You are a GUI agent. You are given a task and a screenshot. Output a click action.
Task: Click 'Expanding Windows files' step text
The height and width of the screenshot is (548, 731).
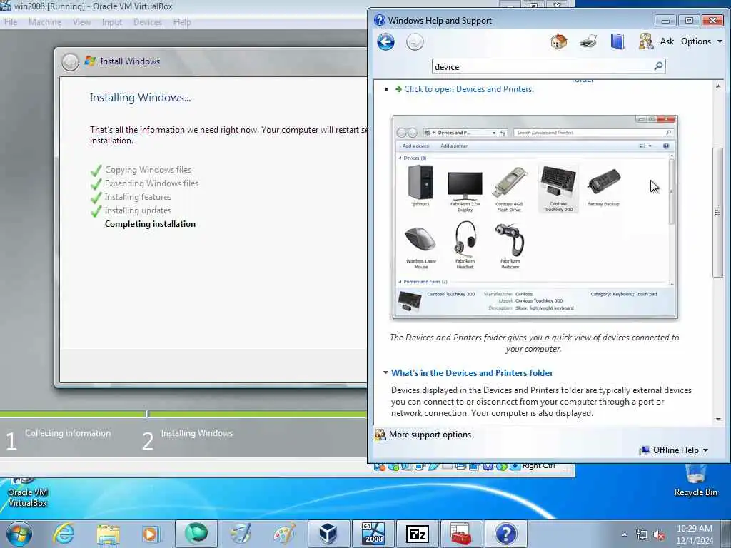(151, 183)
